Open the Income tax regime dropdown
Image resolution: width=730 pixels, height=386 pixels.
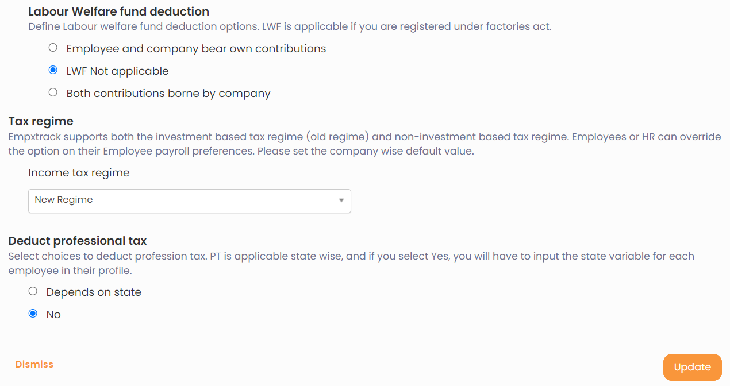pos(189,200)
